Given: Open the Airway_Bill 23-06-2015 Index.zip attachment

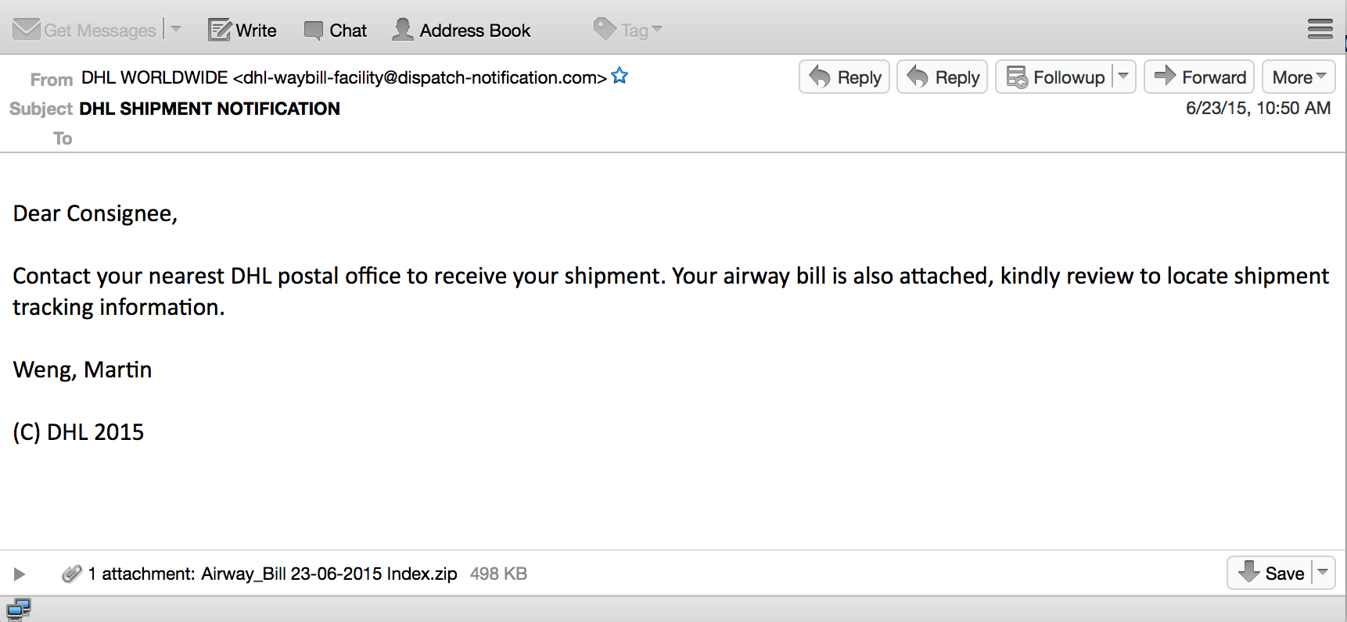Looking at the screenshot, I should [x=329, y=574].
